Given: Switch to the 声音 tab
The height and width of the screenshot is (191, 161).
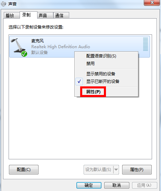Looking at the screenshot, I should click(45, 15).
